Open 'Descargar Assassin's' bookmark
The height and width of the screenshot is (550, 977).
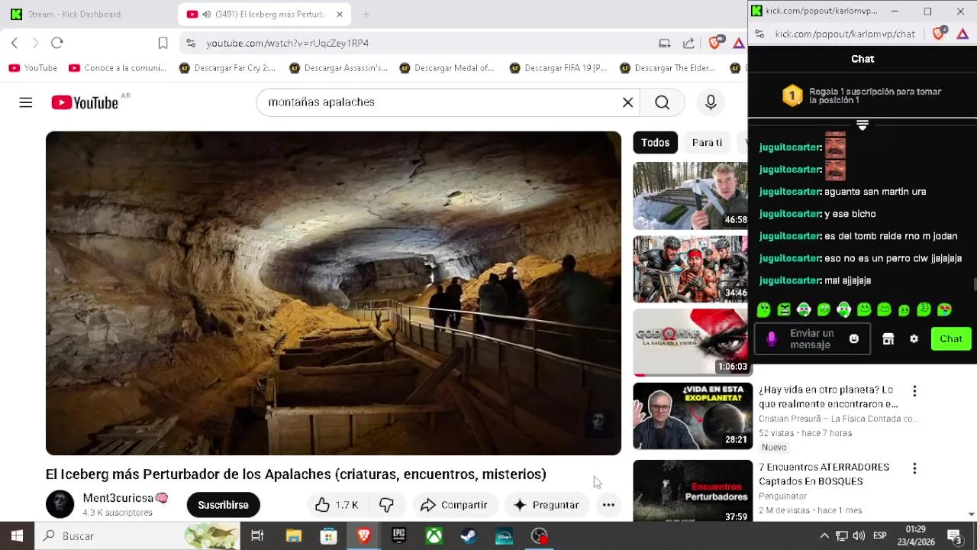(338, 68)
